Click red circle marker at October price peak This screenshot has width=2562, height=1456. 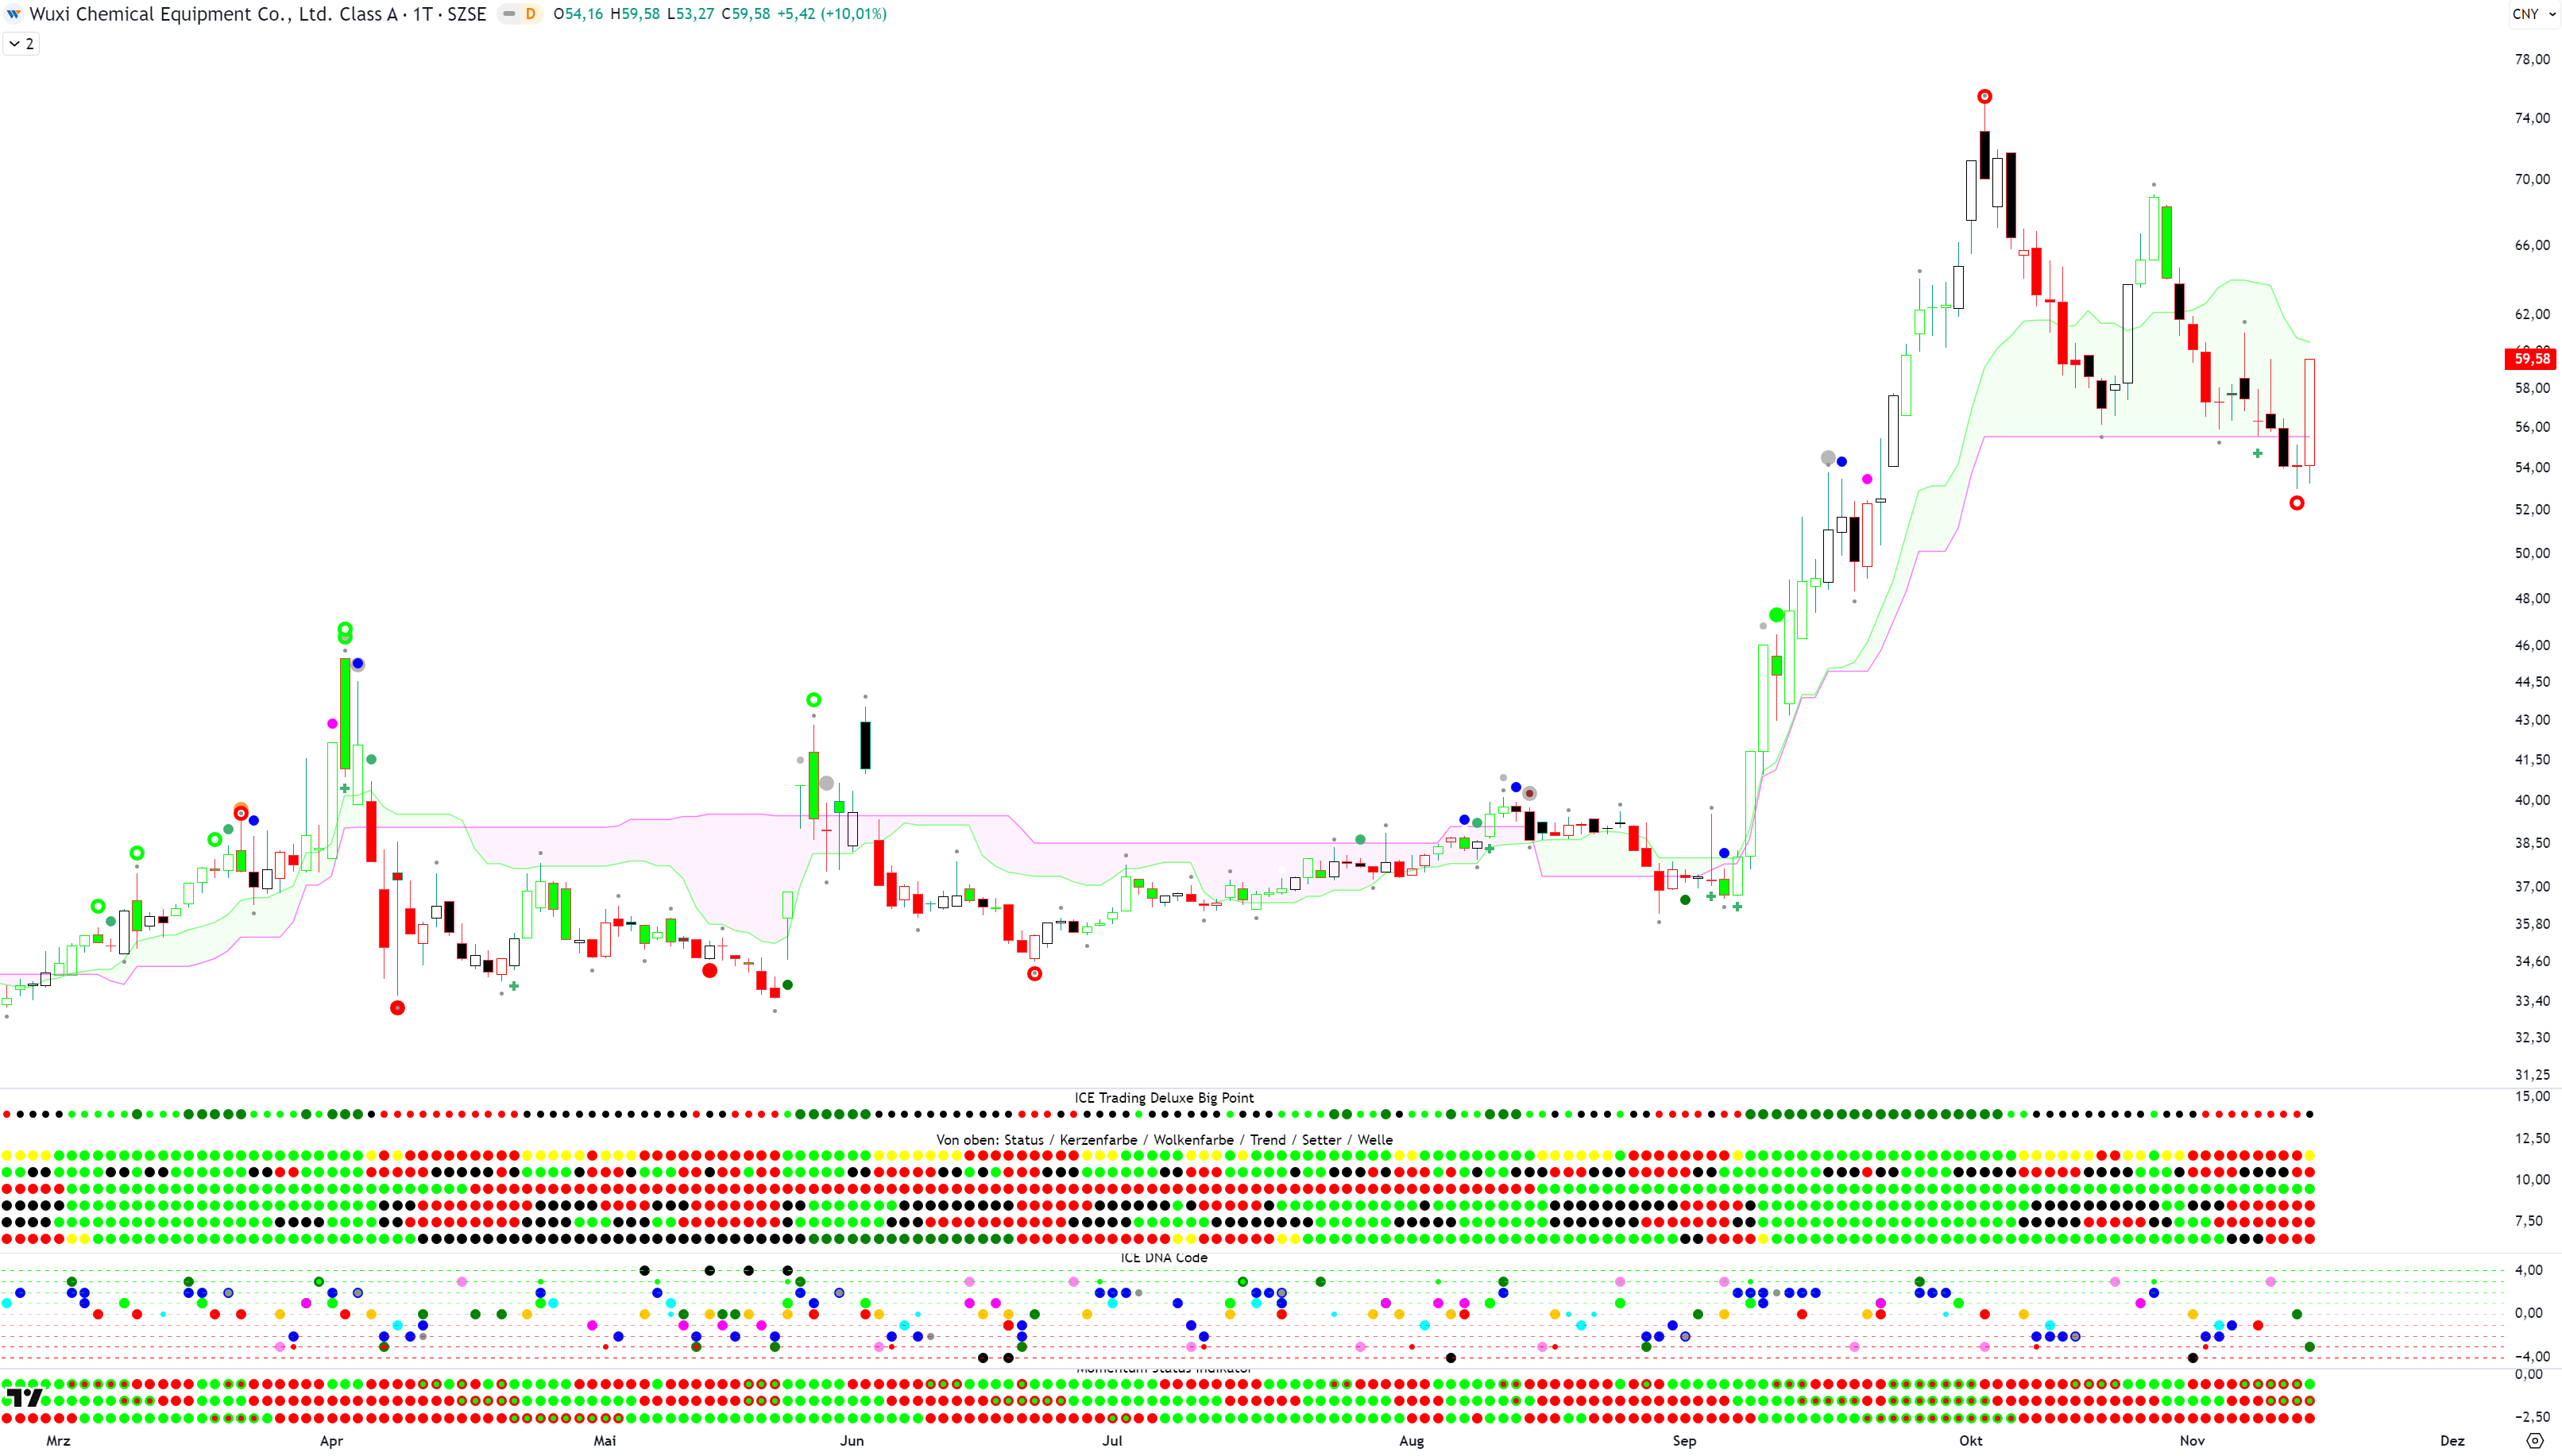[1984, 97]
